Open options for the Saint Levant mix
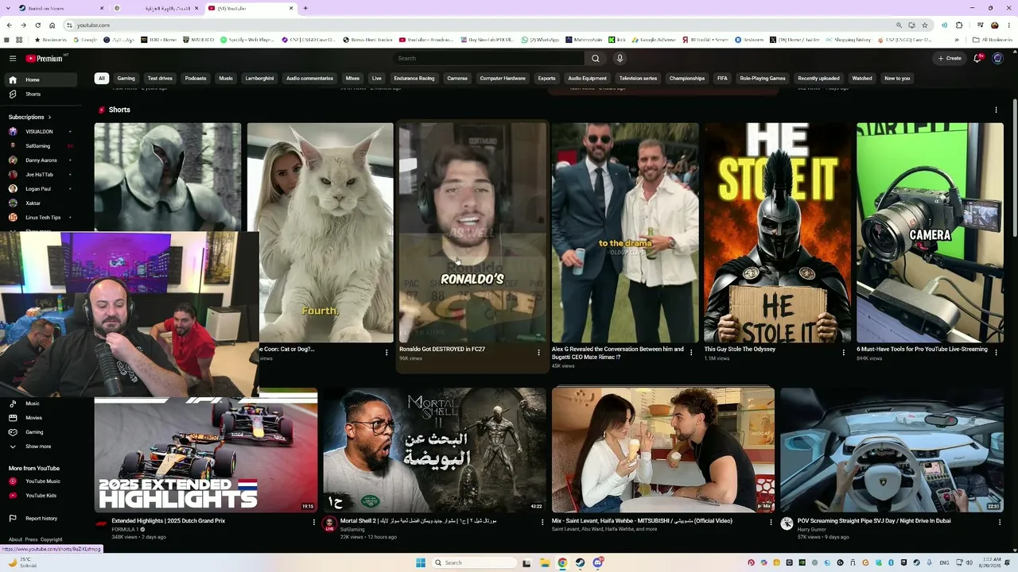This screenshot has width=1018, height=572. (771, 523)
